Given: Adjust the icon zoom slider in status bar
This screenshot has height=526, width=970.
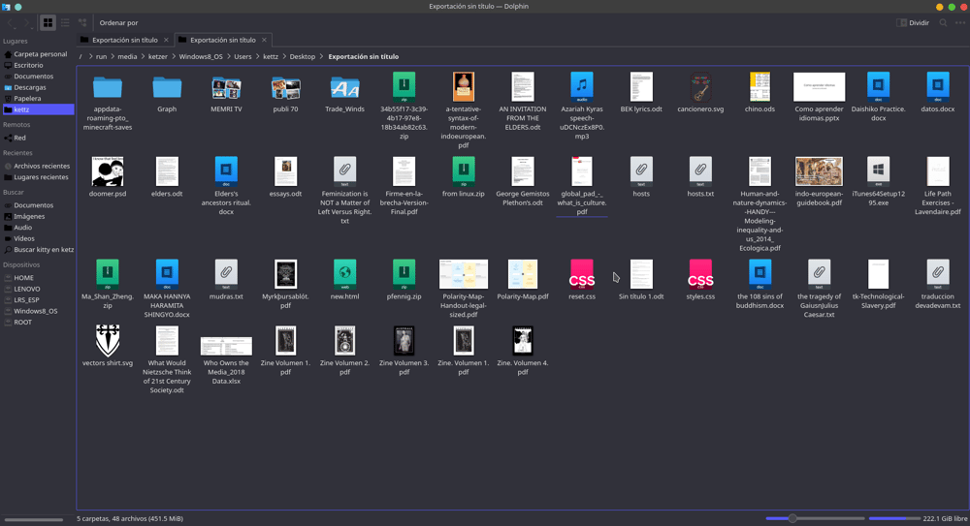Looking at the screenshot, I should 815,518.
